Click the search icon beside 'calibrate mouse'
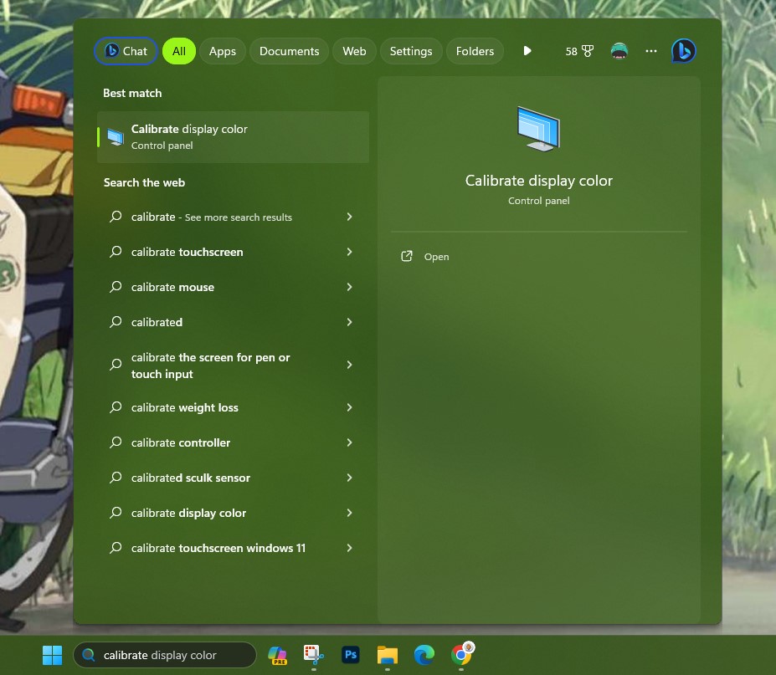Image resolution: width=776 pixels, height=675 pixels. (x=116, y=287)
